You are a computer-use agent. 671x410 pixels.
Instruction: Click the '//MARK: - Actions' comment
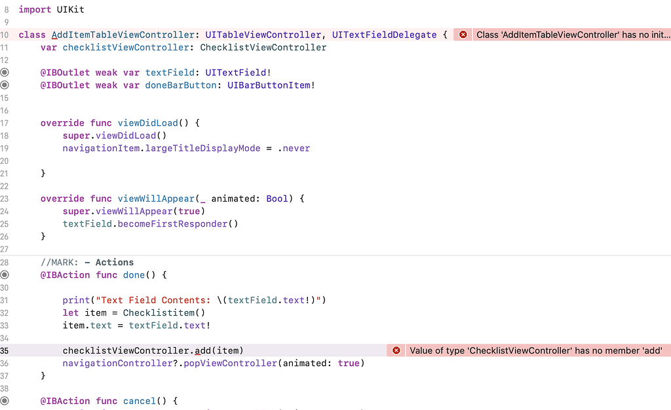click(87, 262)
